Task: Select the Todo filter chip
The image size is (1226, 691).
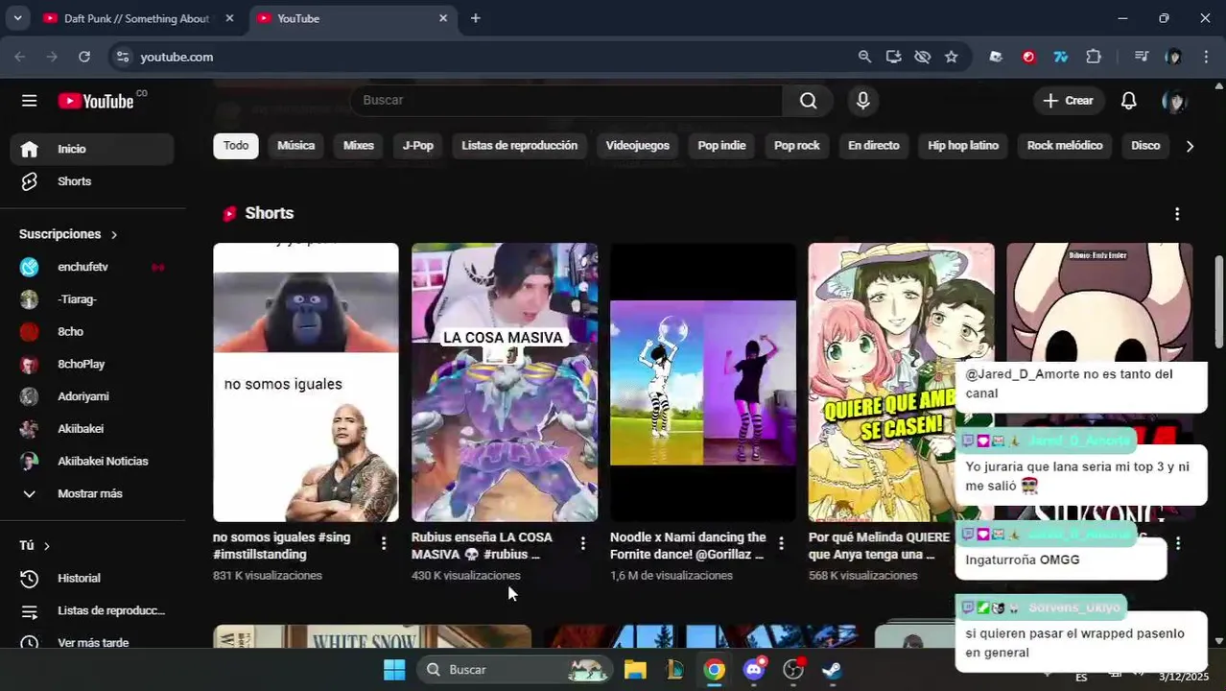Action: (x=236, y=146)
